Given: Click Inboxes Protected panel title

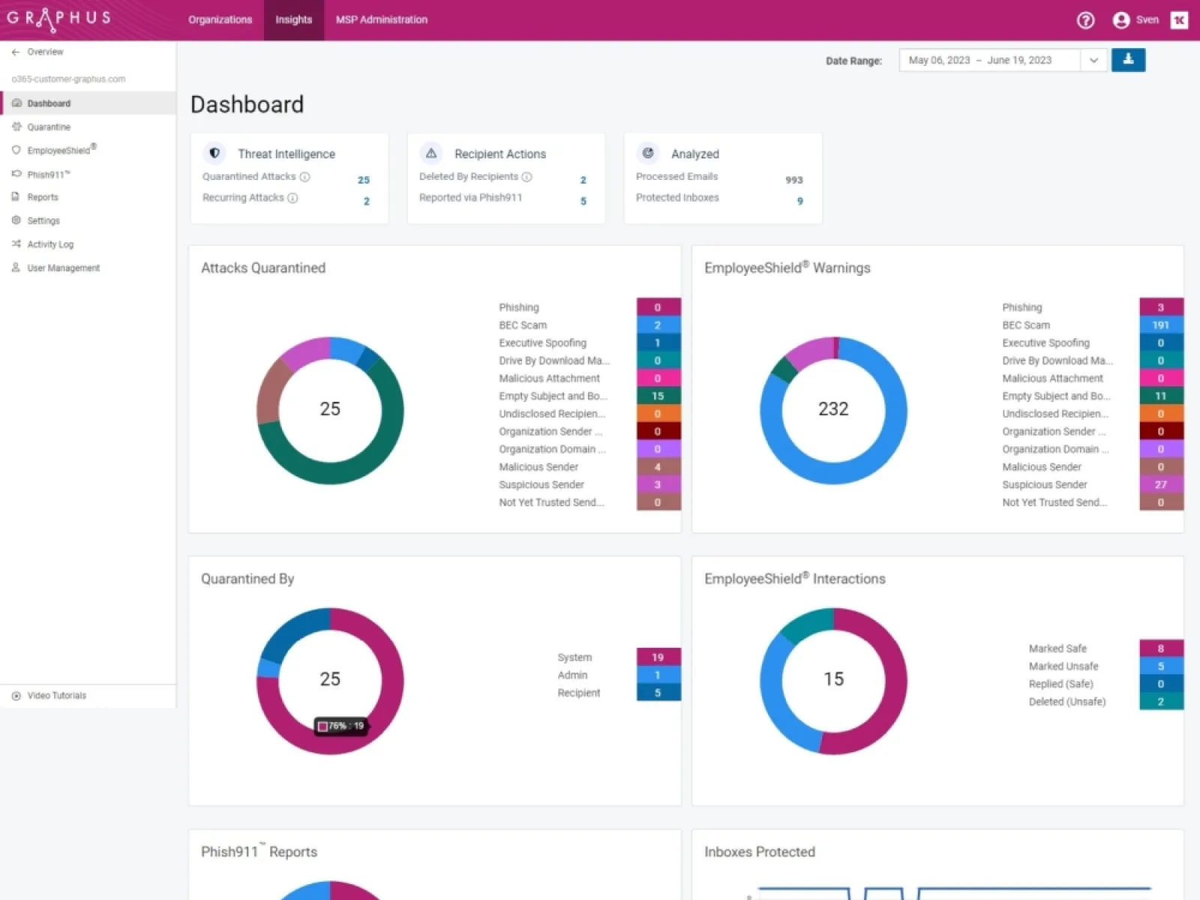Looking at the screenshot, I should click(x=759, y=852).
